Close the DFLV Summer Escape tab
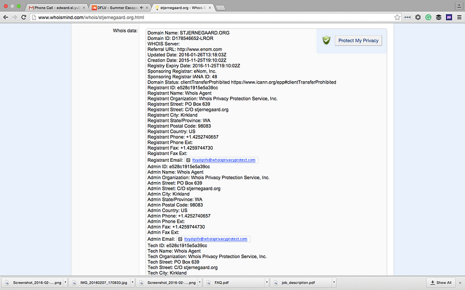The height and width of the screenshot is (290, 465). tap(147, 8)
